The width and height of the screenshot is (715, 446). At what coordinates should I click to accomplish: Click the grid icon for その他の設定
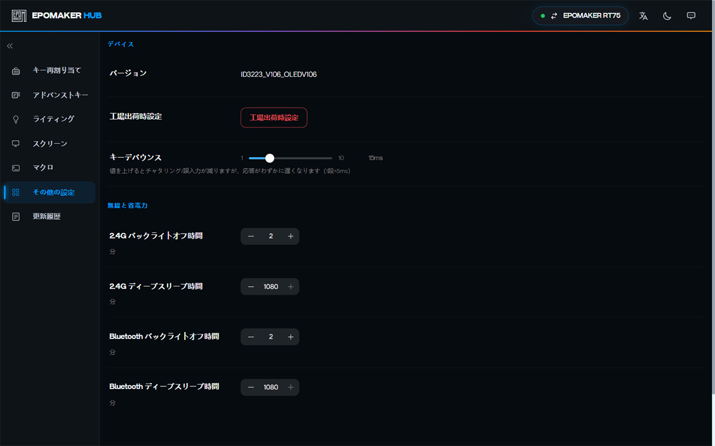(x=16, y=192)
